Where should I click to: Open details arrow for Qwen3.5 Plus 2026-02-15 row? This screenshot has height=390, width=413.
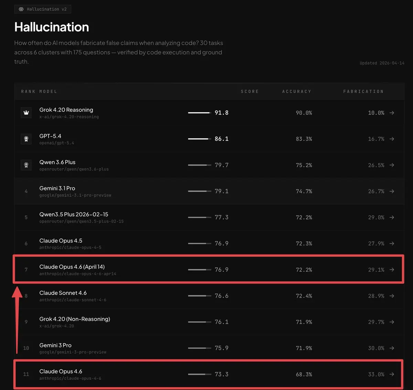(392, 217)
